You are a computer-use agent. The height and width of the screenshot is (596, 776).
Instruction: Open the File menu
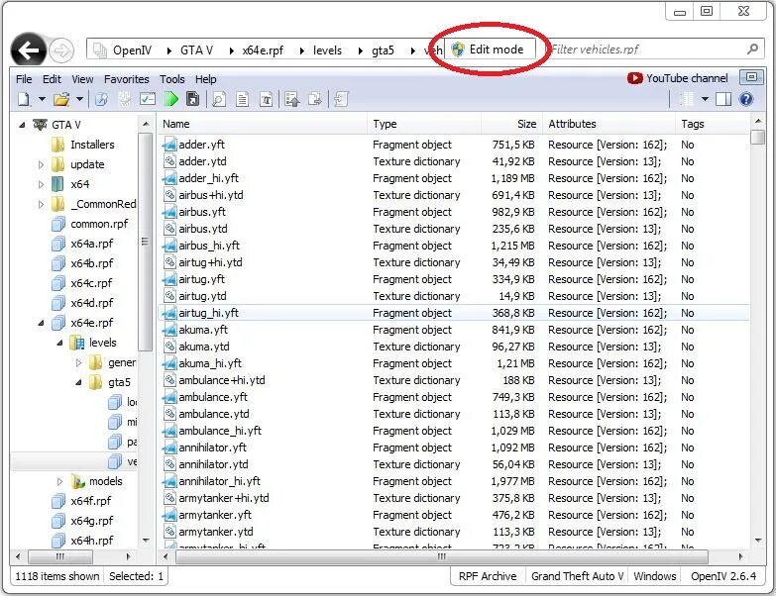click(24, 79)
